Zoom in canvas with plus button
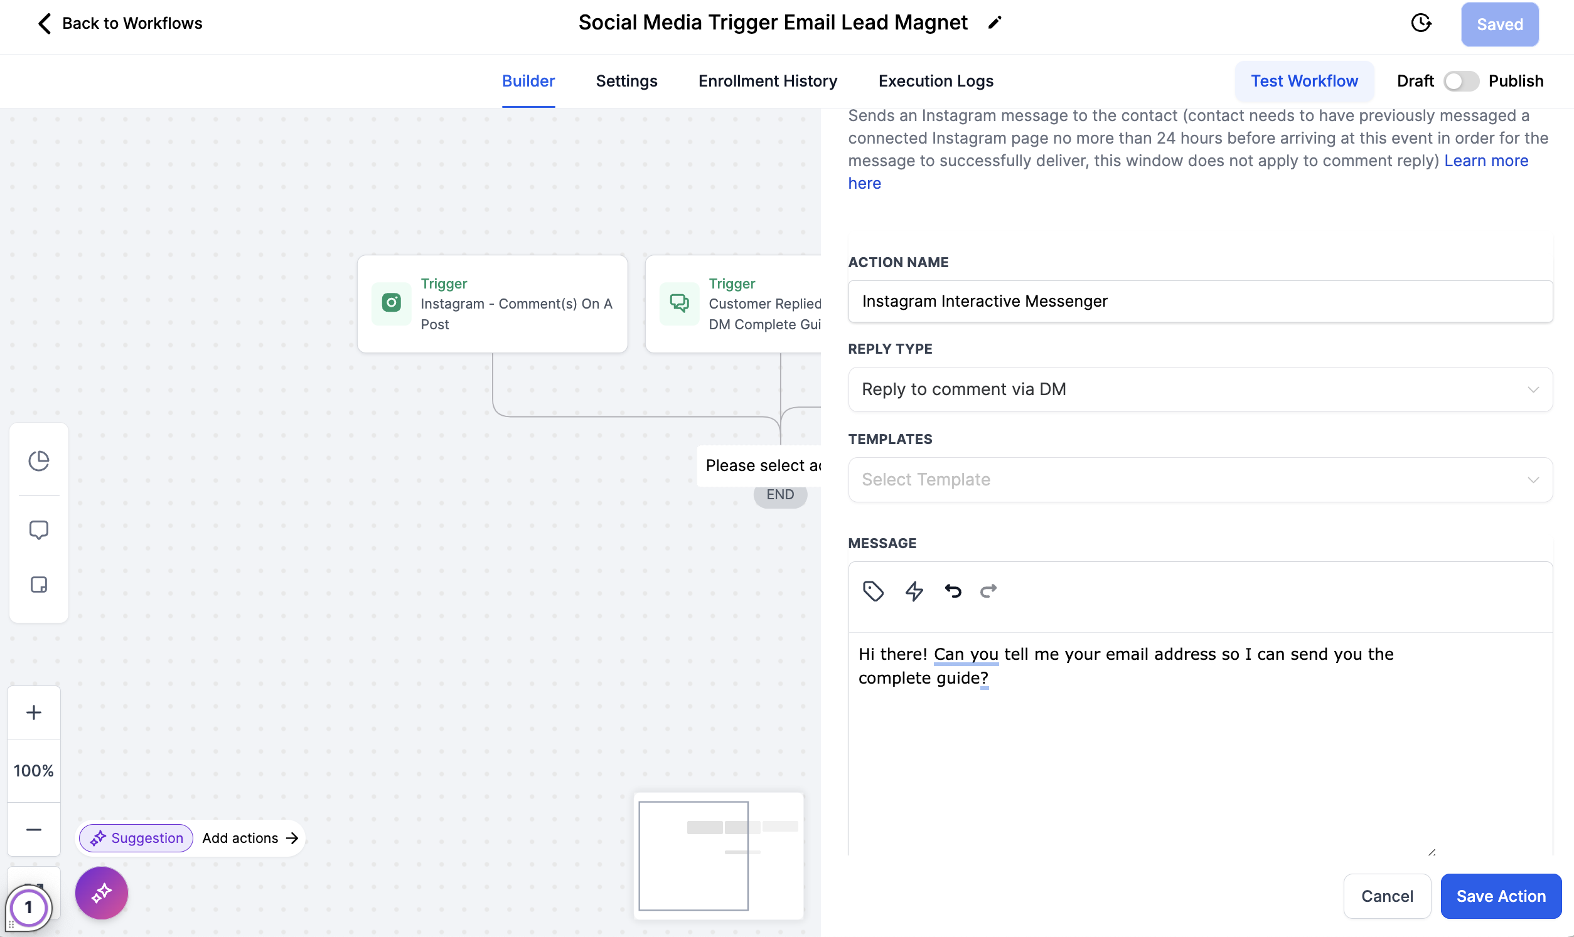The image size is (1574, 937). point(33,712)
